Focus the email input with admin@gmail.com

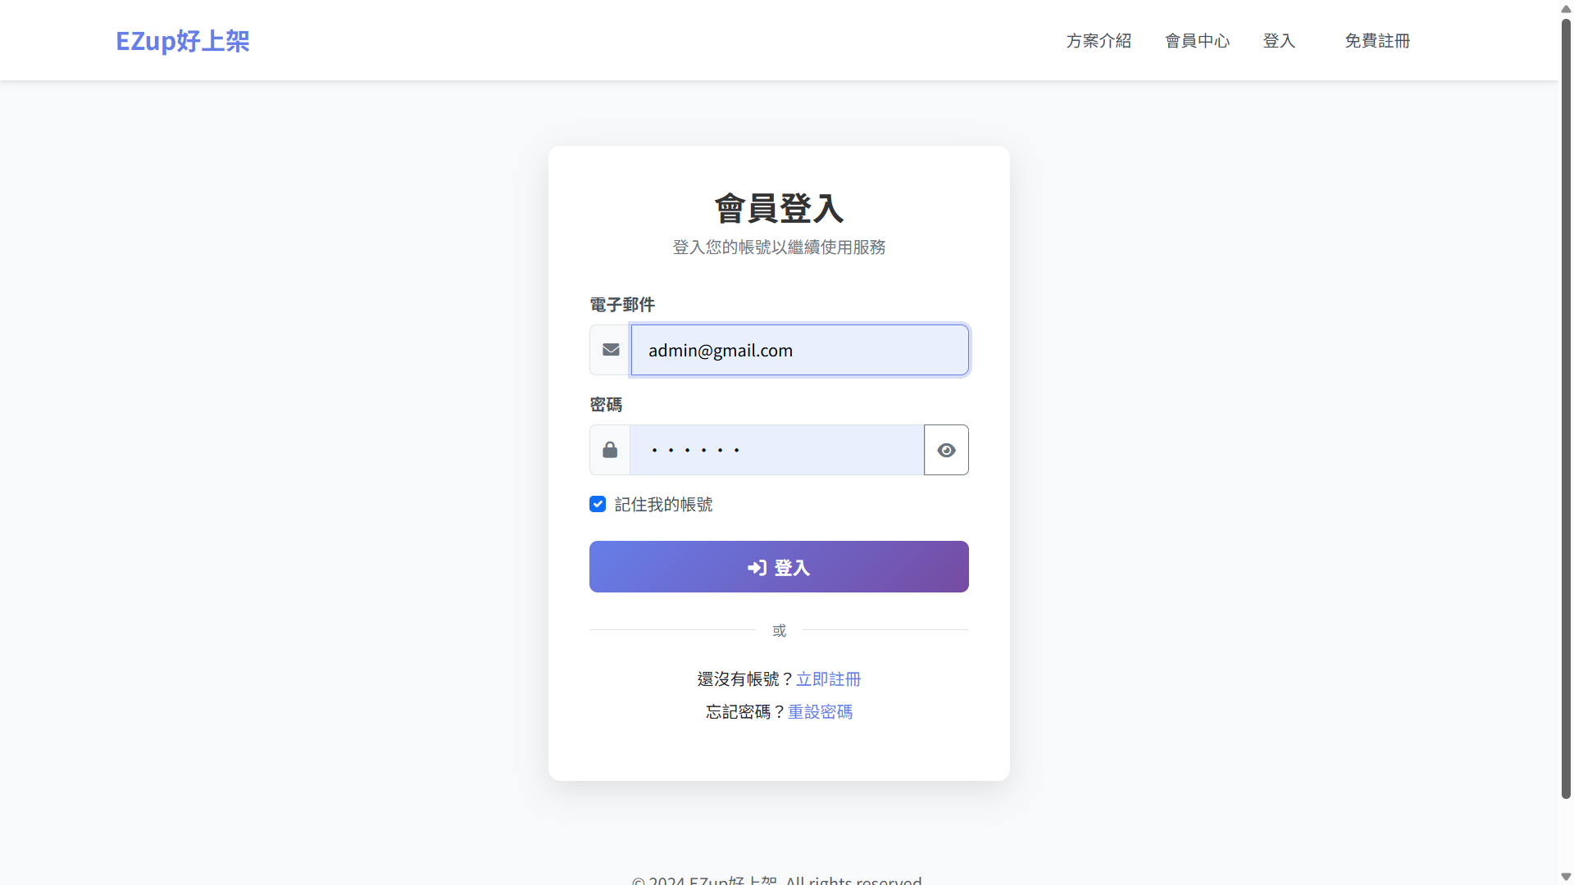[x=799, y=350]
